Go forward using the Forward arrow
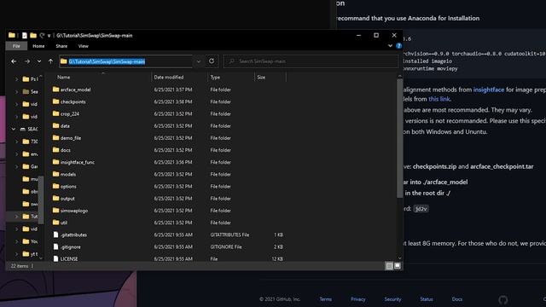This screenshot has height=307, width=546. [27, 61]
